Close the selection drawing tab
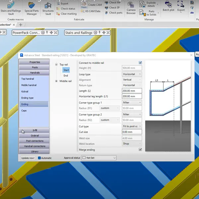The image size is (199, 199). pos(14,25)
